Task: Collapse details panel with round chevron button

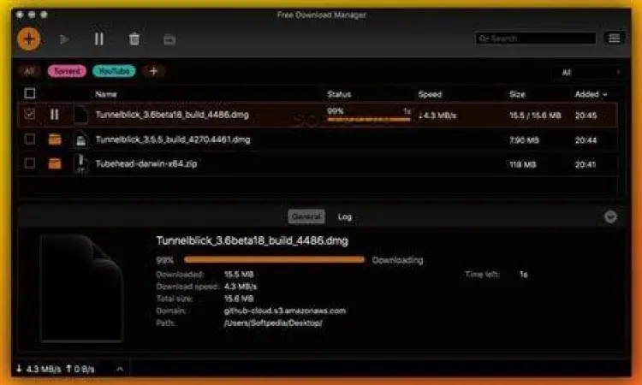Action: coord(610,216)
